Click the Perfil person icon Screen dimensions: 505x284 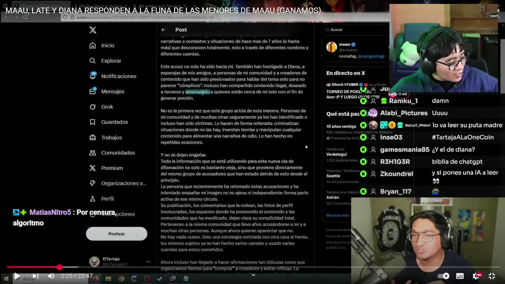pyautogui.click(x=93, y=199)
